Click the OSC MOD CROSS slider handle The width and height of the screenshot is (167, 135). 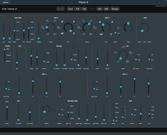(x=39, y=38)
